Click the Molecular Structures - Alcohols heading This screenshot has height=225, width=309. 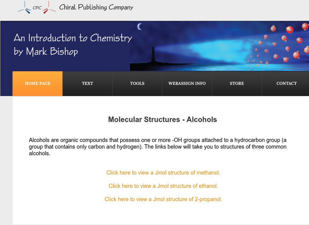click(163, 119)
